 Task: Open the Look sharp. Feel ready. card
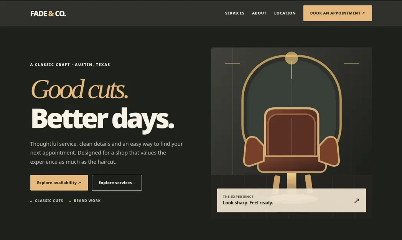click(292, 200)
